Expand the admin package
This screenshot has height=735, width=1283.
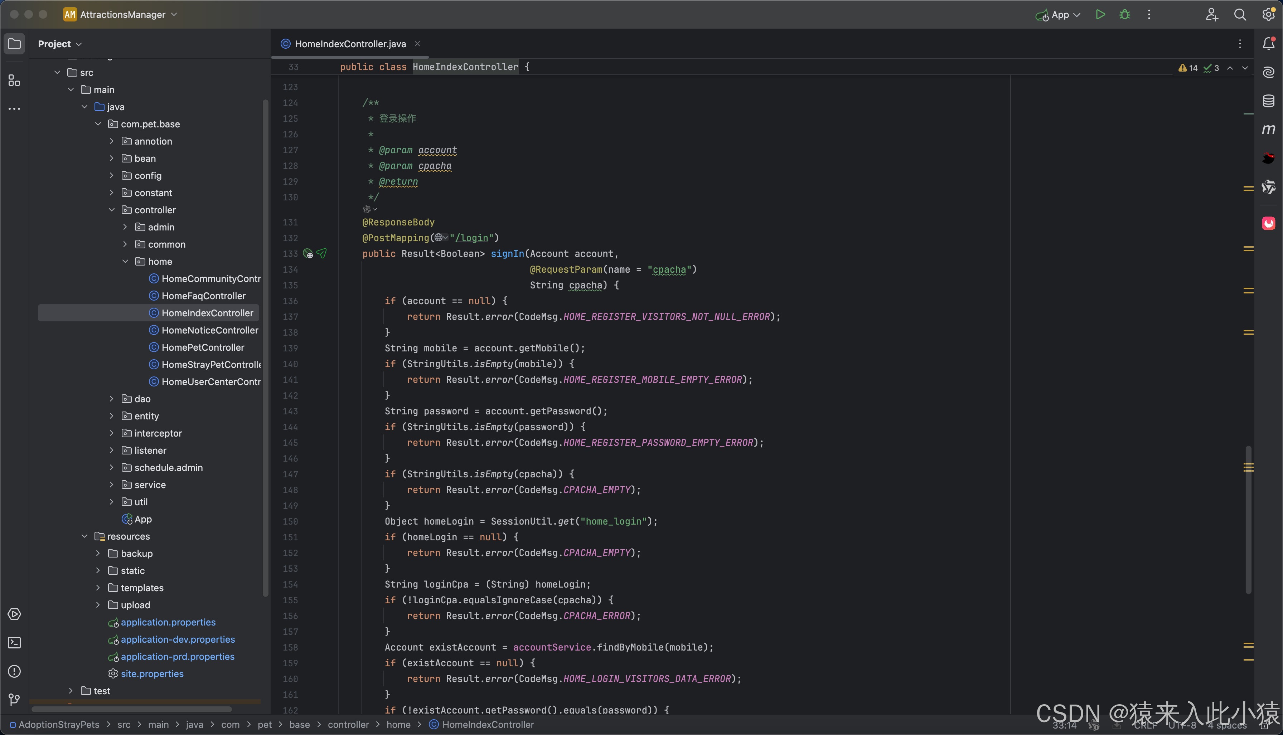[125, 227]
